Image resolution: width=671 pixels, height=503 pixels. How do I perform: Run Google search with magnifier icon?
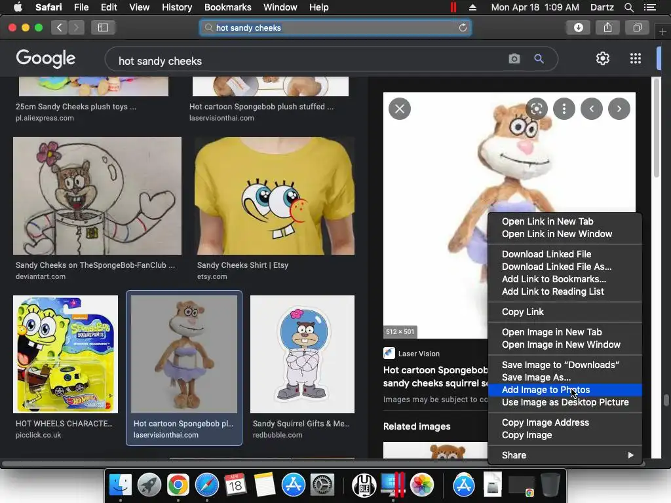pyautogui.click(x=539, y=58)
